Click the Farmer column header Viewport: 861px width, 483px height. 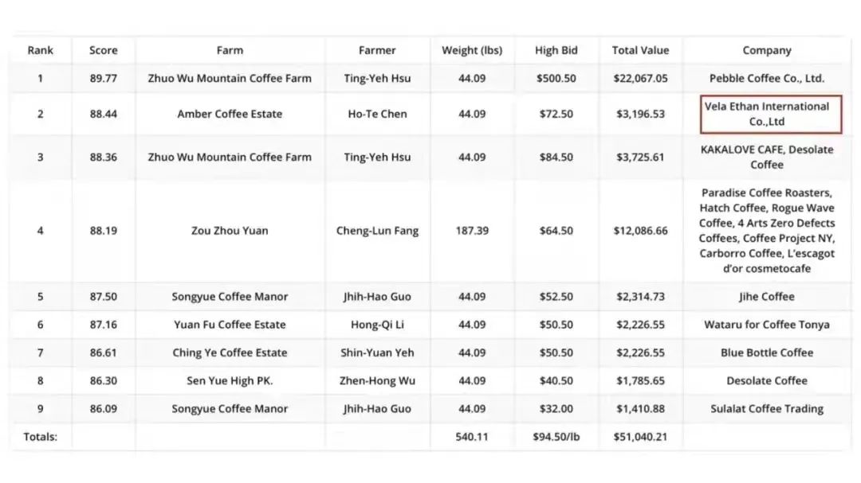point(377,50)
